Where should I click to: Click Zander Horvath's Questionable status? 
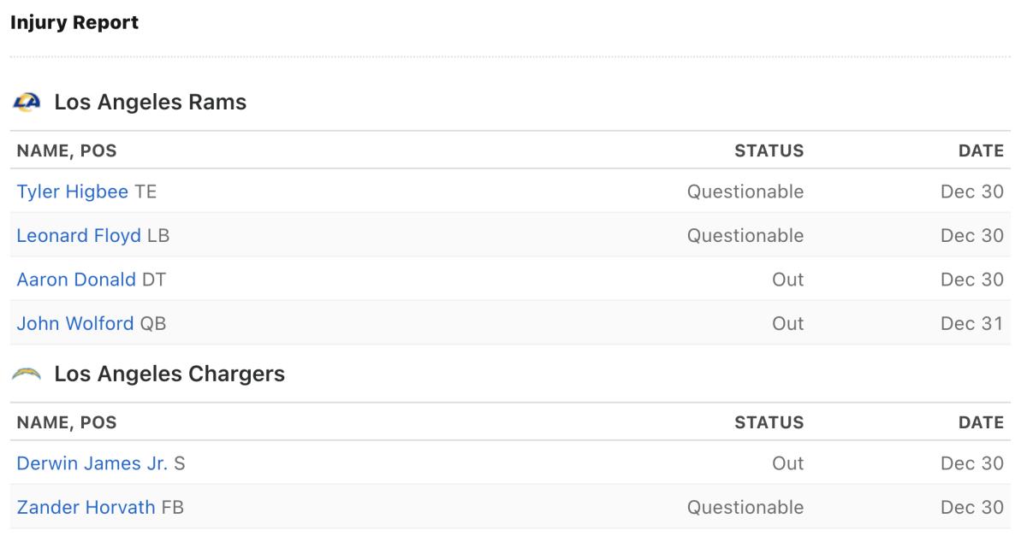click(x=745, y=507)
